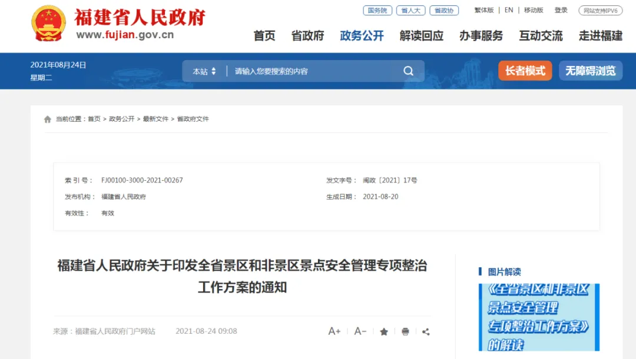
Task: Click the 省人大 link button
Action: pos(411,11)
